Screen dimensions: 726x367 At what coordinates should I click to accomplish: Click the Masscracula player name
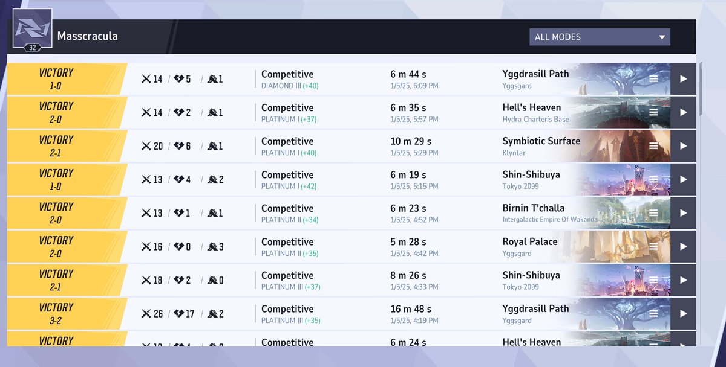pyautogui.click(x=88, y=36)
